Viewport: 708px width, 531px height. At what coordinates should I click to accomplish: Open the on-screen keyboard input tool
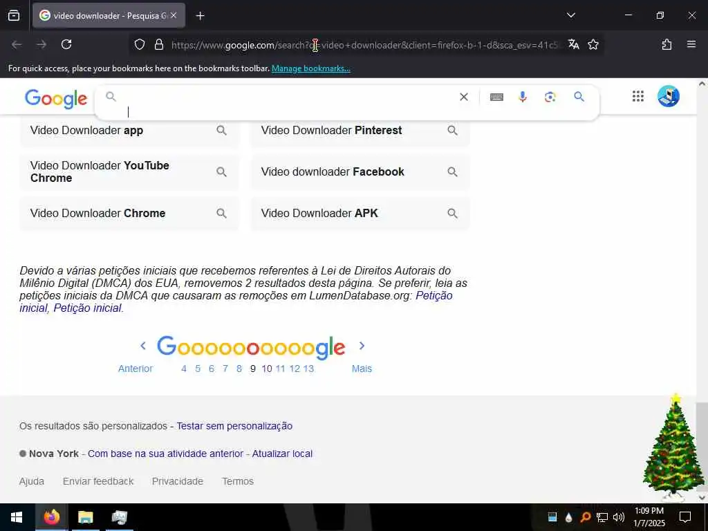click(x=496, y=97)
